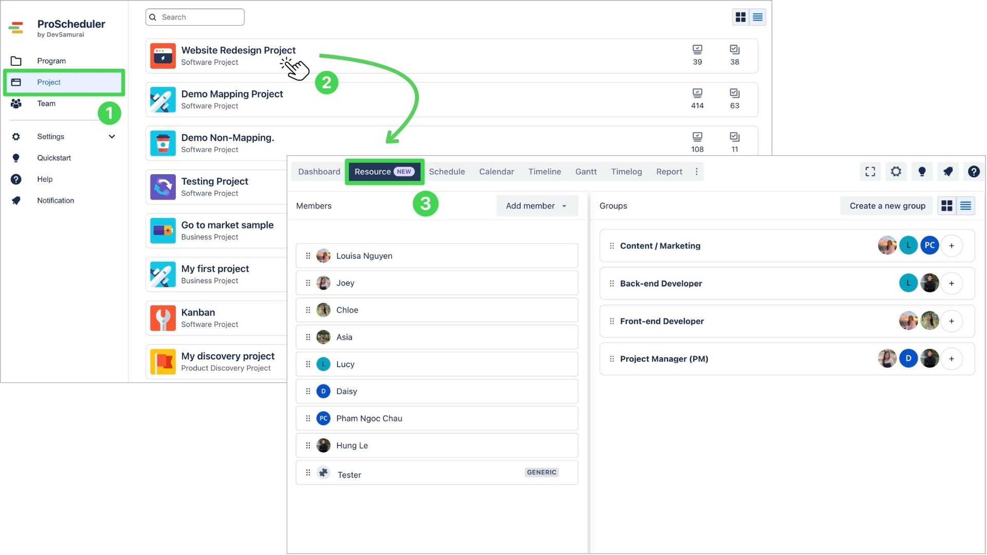Switch Groups panel to grid view
This screenshot has height=555, width=987.
tap(946, 206)
